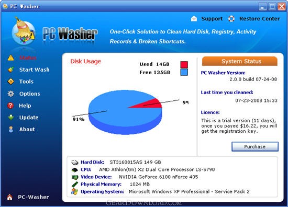Click the trial version licence text
The height and width of the screenshot is (207, 288).
point(239,126)
